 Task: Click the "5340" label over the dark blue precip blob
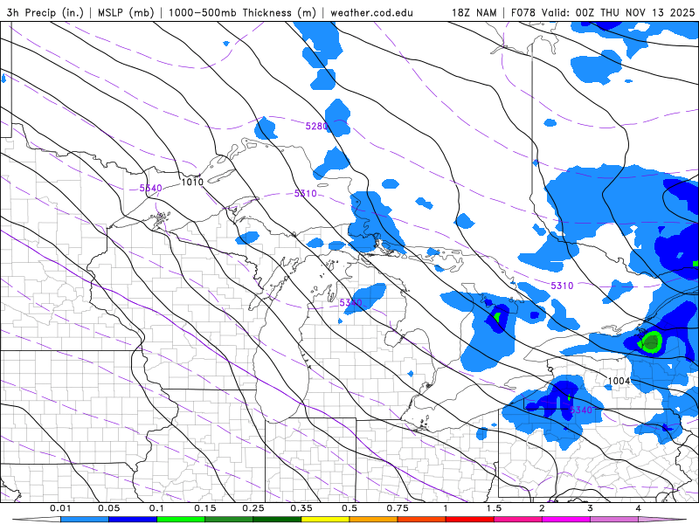(x=581, y=410)
